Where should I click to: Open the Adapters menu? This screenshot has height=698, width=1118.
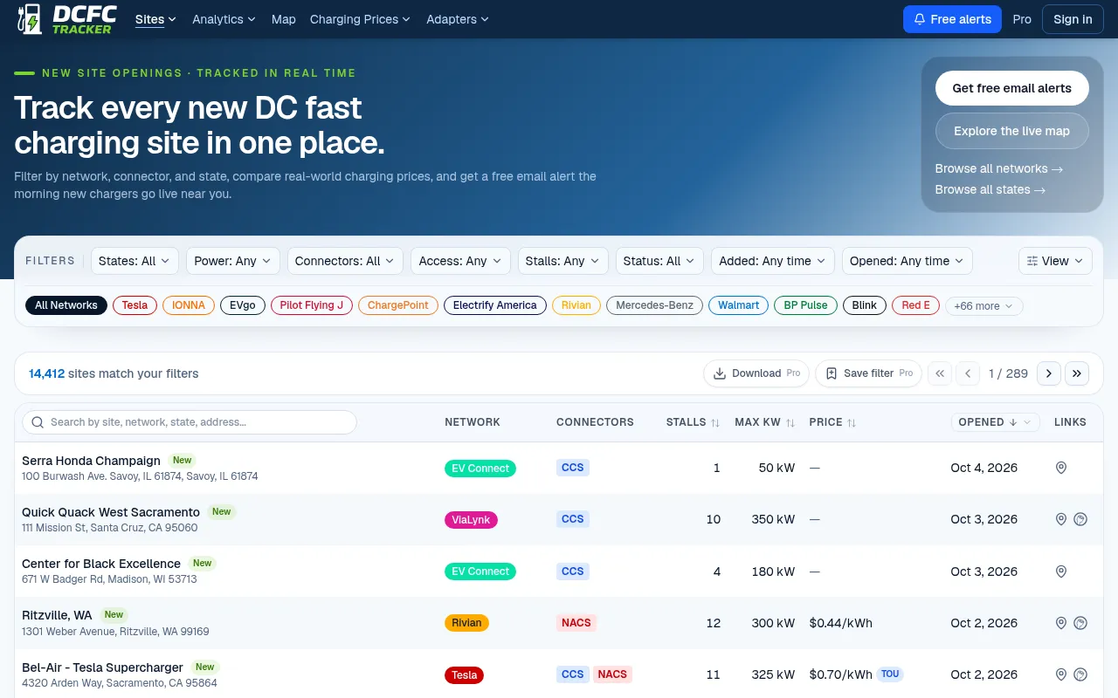(458, 19)
